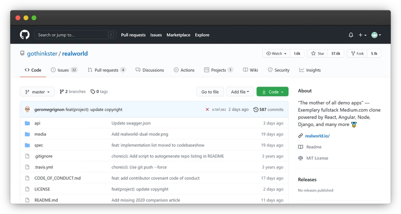Image resolution: width=401 pixels, height=214 pixels.
Task: Open the Security tab
Action: pos(279,70)
